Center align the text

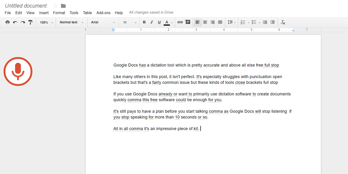pos(205,22)
